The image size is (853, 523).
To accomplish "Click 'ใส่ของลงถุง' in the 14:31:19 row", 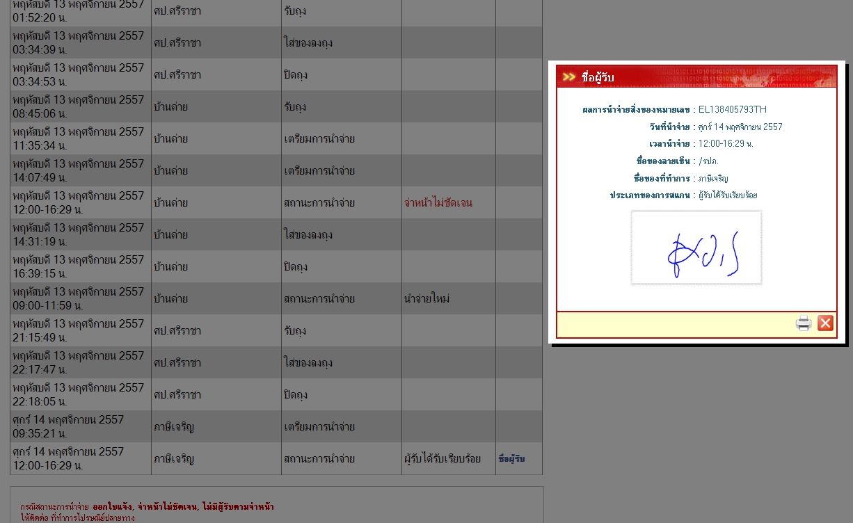I will (308, 235).
